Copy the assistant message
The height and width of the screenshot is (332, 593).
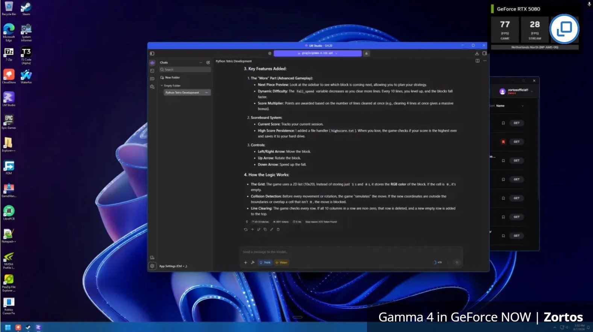265,229
